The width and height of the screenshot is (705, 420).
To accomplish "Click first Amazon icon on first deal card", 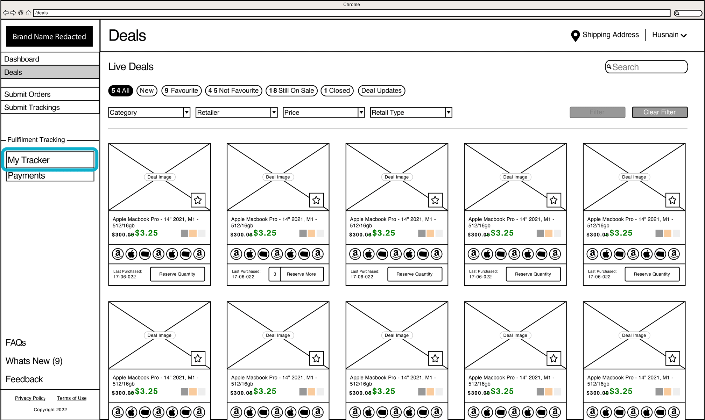I will (118, 254).
